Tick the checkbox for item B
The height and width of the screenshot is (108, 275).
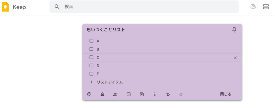(x=91, y=49)
